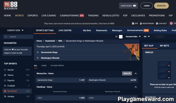This screenshot has width=176, height=103.
Task: Favourite Sacramento Kings with the star
Action: [38, 52]
